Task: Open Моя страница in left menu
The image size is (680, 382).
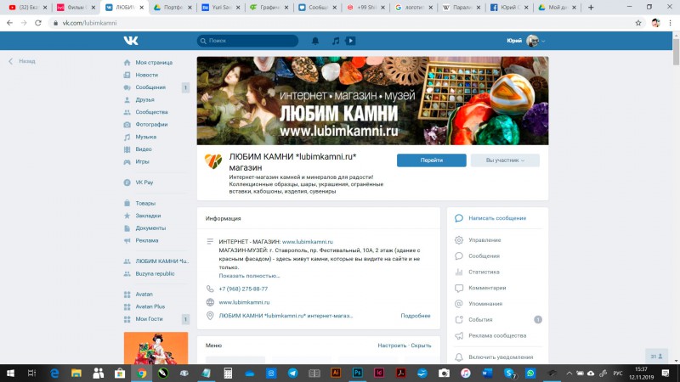Action: [x=154, y=62]
